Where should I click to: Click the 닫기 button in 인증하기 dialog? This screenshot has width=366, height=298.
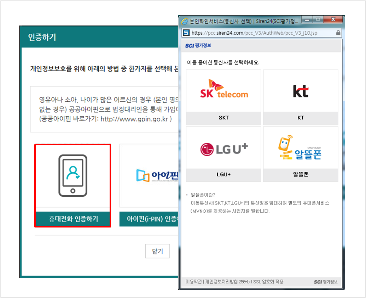coord(157,251)
